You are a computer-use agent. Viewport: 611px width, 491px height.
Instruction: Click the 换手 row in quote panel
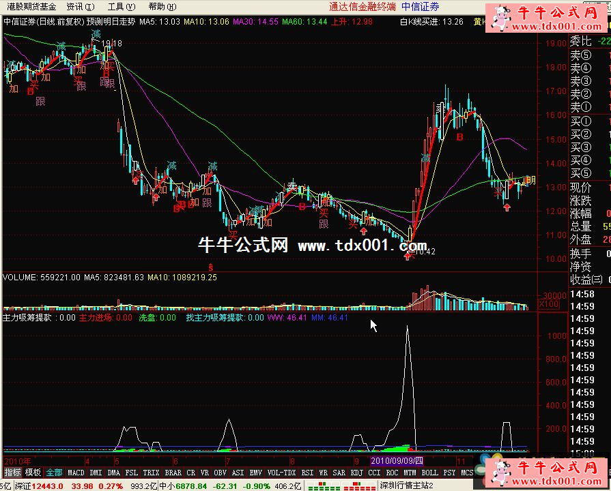pos(590,254)
